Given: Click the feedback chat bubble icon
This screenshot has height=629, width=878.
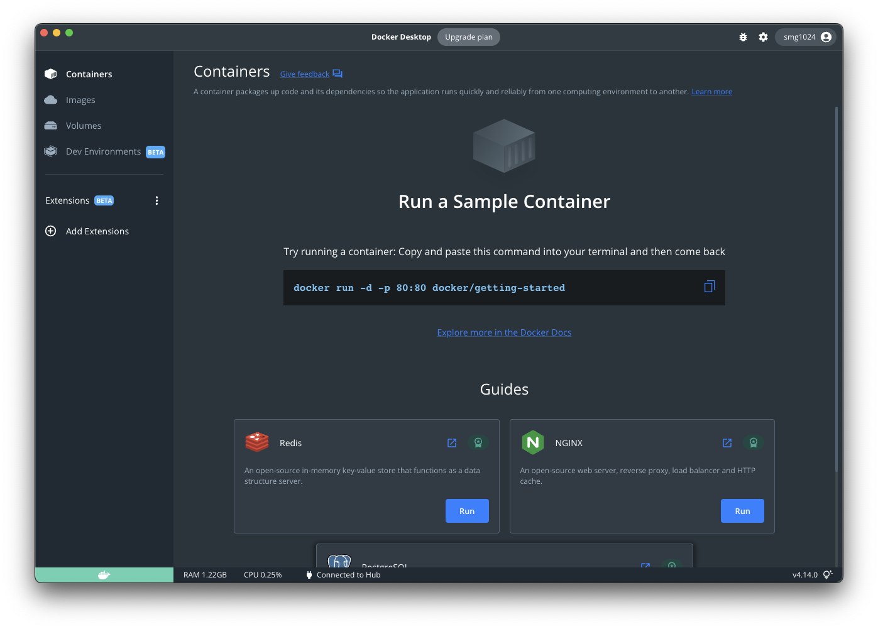Looking at the screenshot, I should 337,74.
